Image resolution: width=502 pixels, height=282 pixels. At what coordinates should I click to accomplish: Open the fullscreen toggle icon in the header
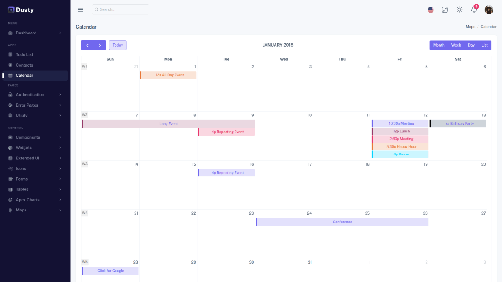445,9
